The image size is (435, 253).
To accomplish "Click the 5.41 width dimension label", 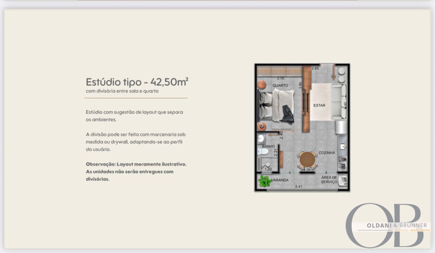I will [x=298, y=187].
